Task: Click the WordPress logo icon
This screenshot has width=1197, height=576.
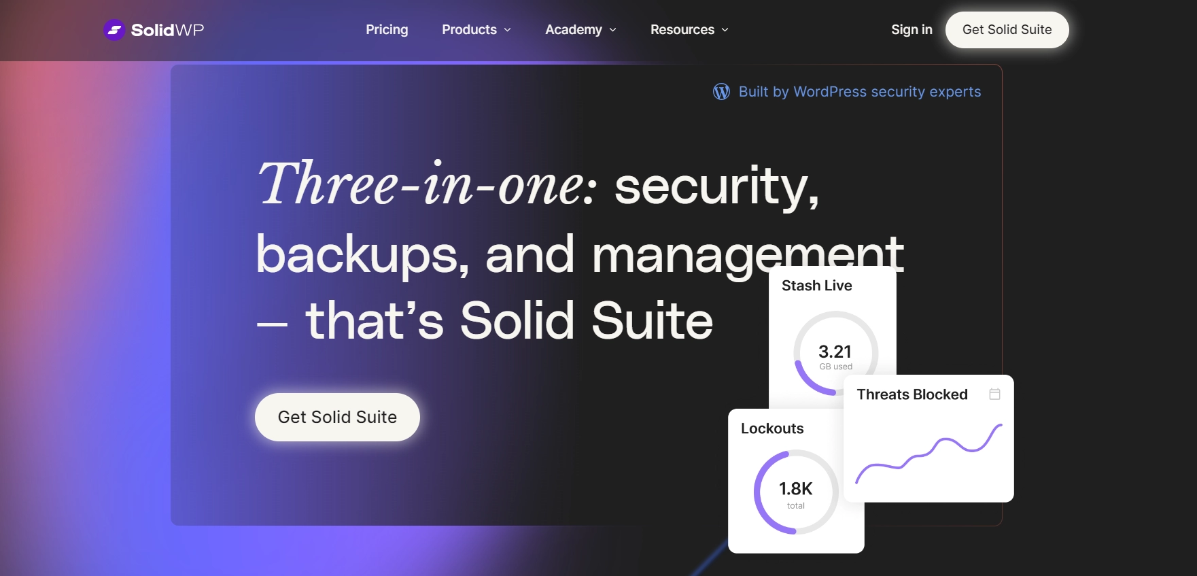Action: (x=721, y=92)
